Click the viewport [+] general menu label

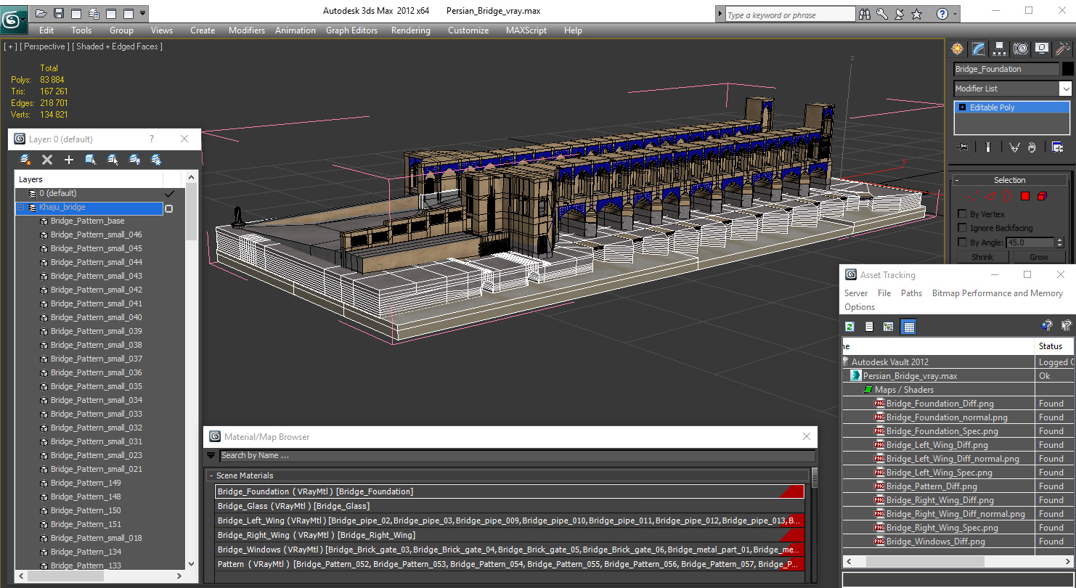point(10,46)
